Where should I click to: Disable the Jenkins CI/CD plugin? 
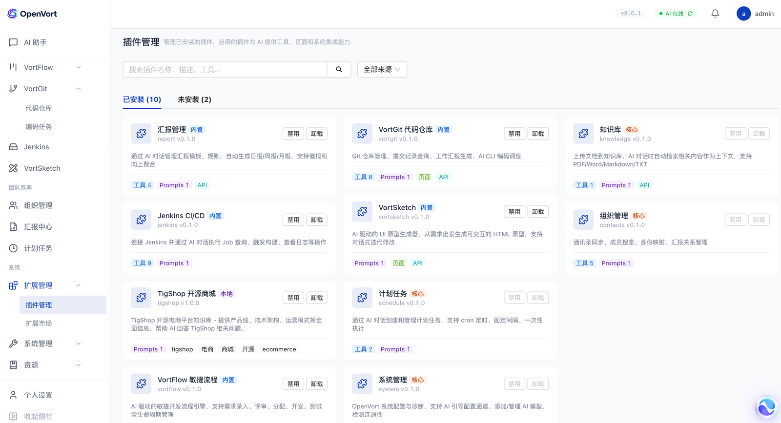[x=293, y=220]
